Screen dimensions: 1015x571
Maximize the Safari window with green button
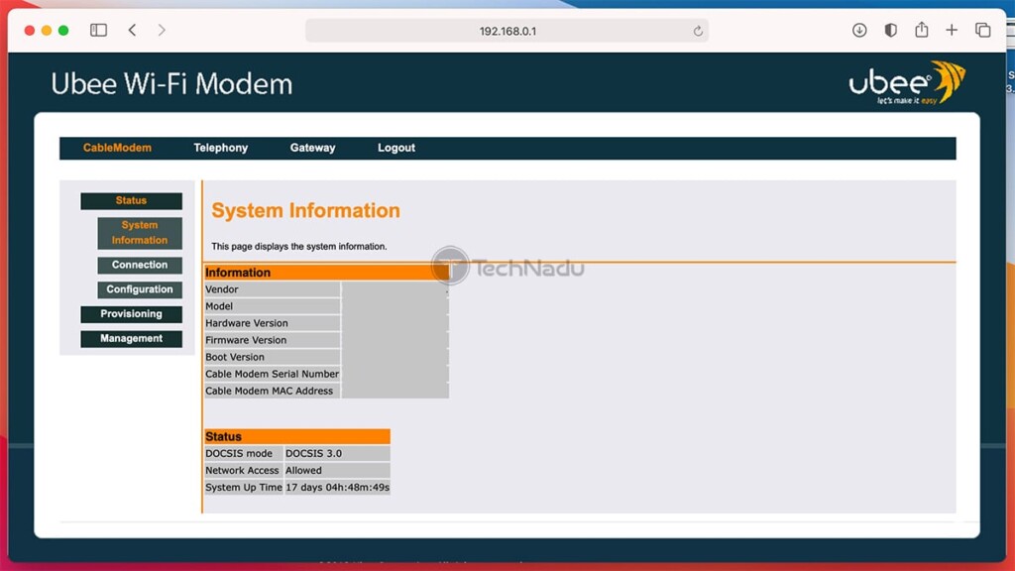[x=62, y=31]
